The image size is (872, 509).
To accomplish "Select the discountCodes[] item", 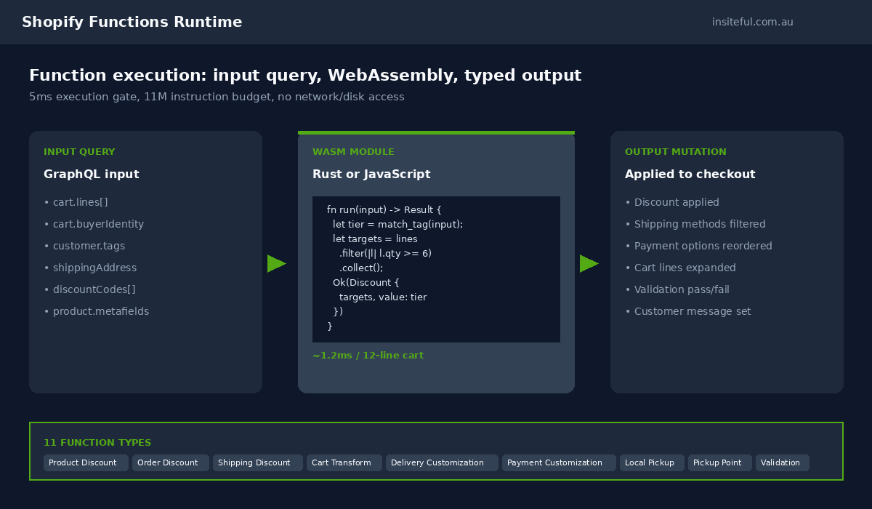I will [x=89, y=289].
